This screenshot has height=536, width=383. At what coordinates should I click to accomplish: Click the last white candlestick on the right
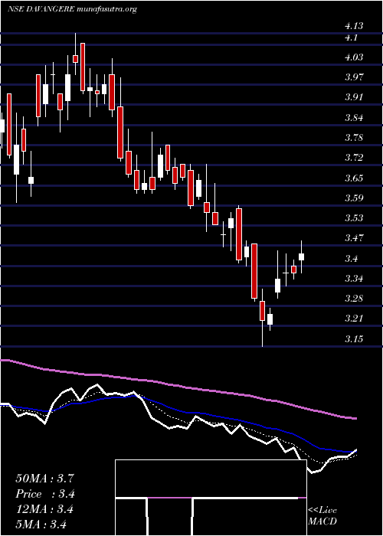[301, 257]
